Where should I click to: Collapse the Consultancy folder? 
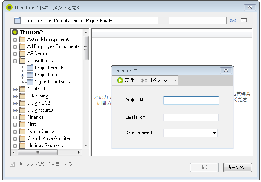tap(15, 61)
